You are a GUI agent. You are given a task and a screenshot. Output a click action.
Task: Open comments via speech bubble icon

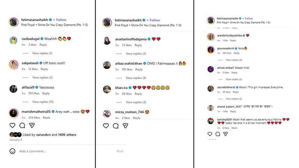pos(22,125)
